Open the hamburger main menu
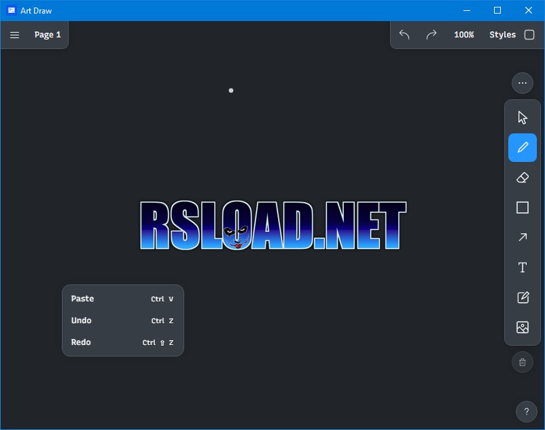 [x=14, y=35]
